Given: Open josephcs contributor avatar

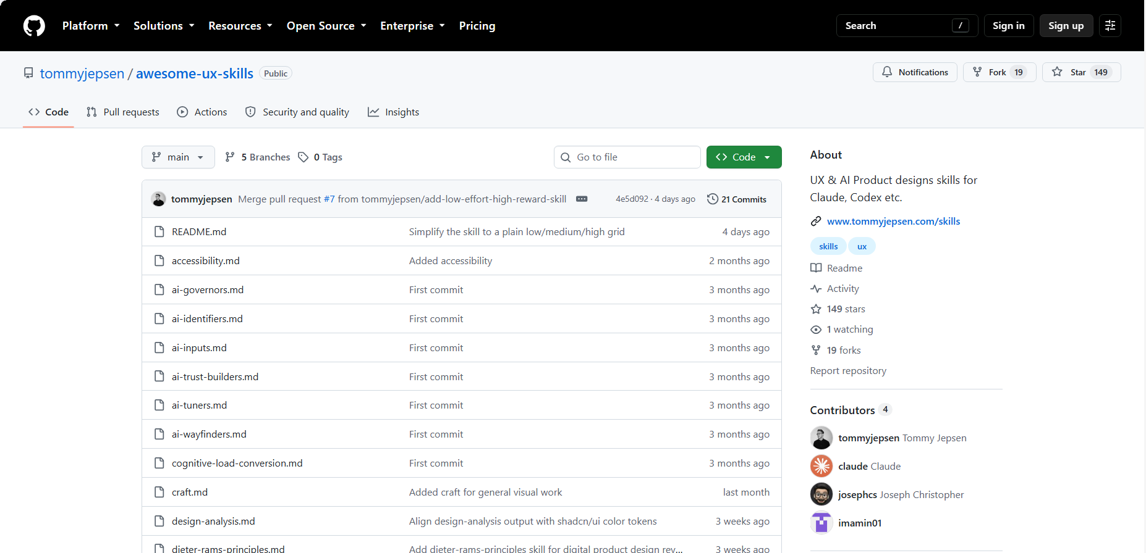Looking at the screenshot, I should (x=821, y=494).
